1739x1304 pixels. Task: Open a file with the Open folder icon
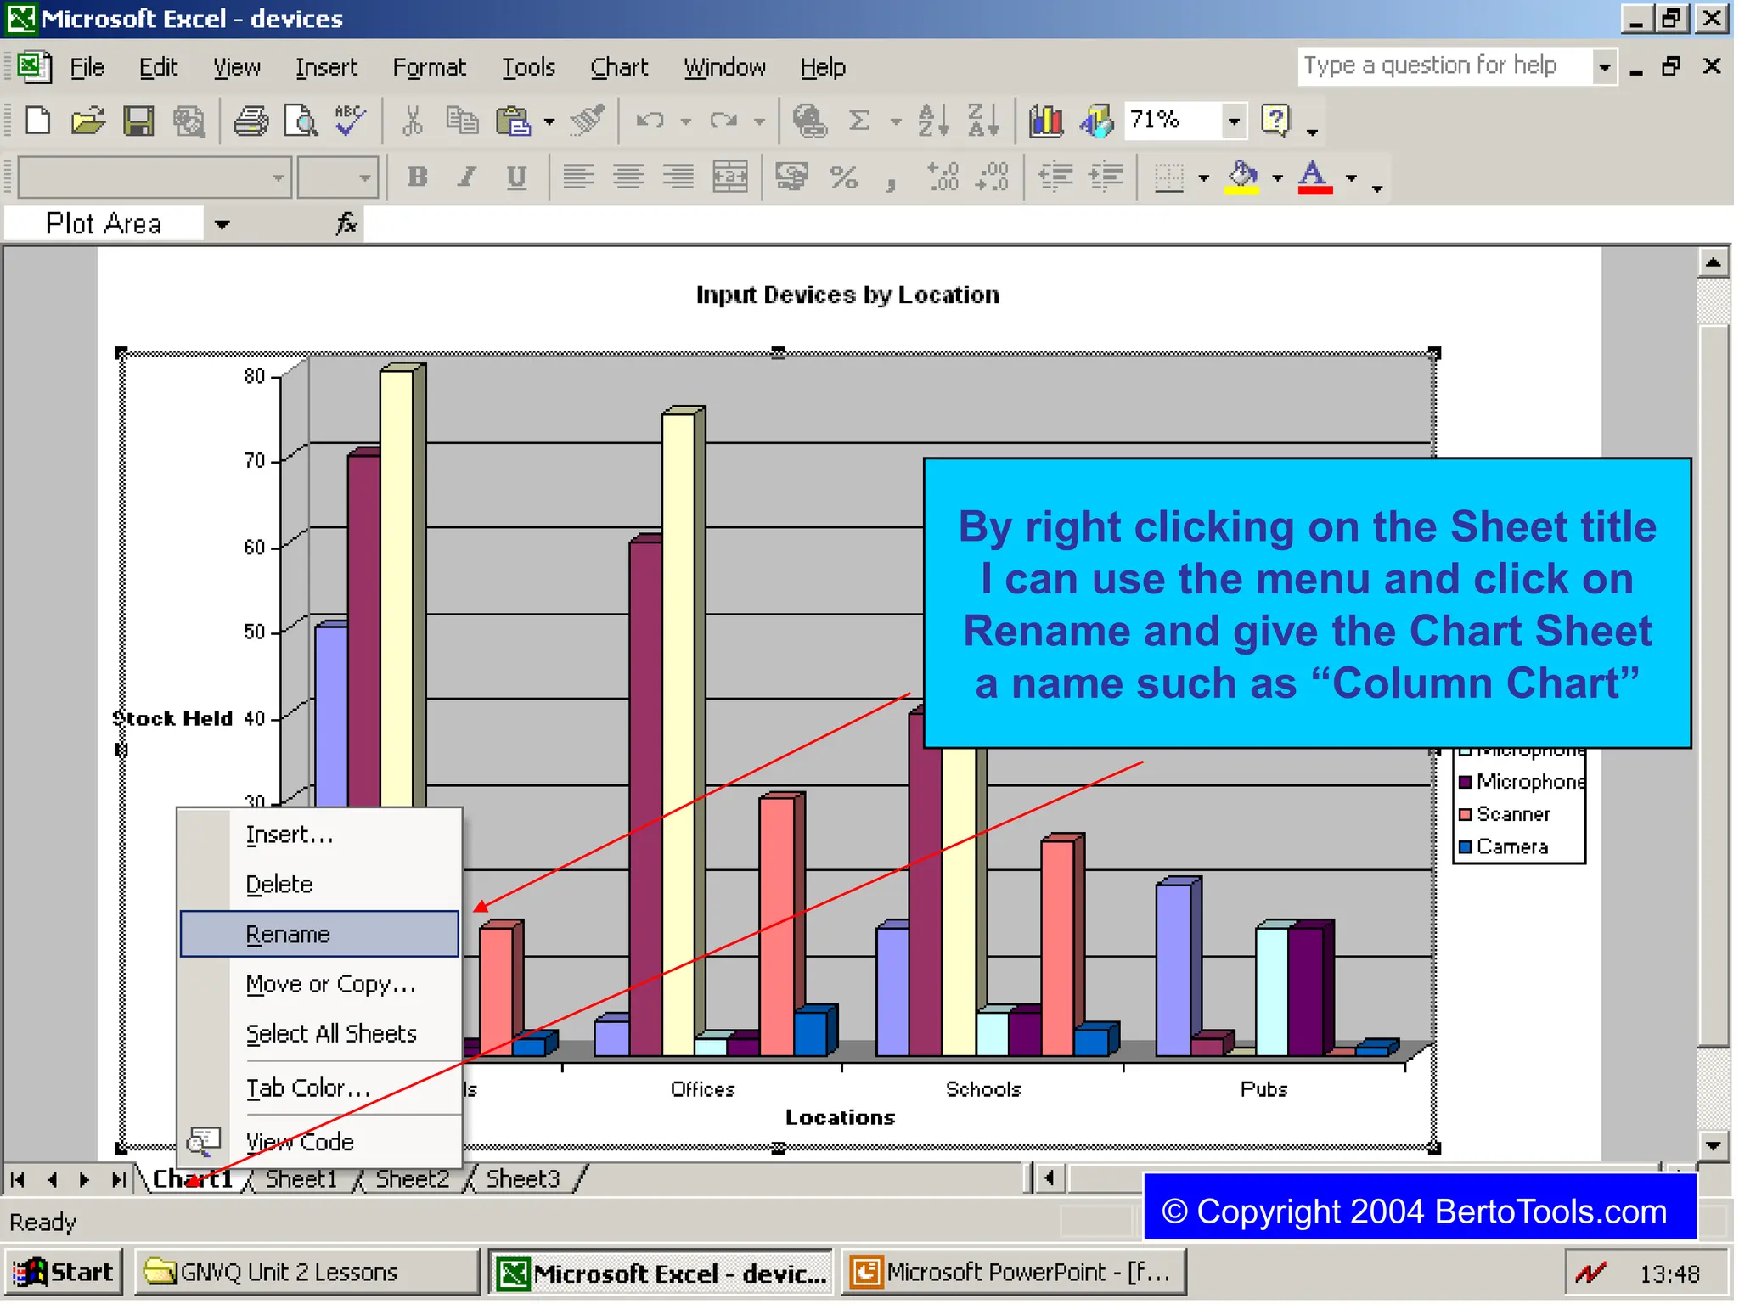87,121
